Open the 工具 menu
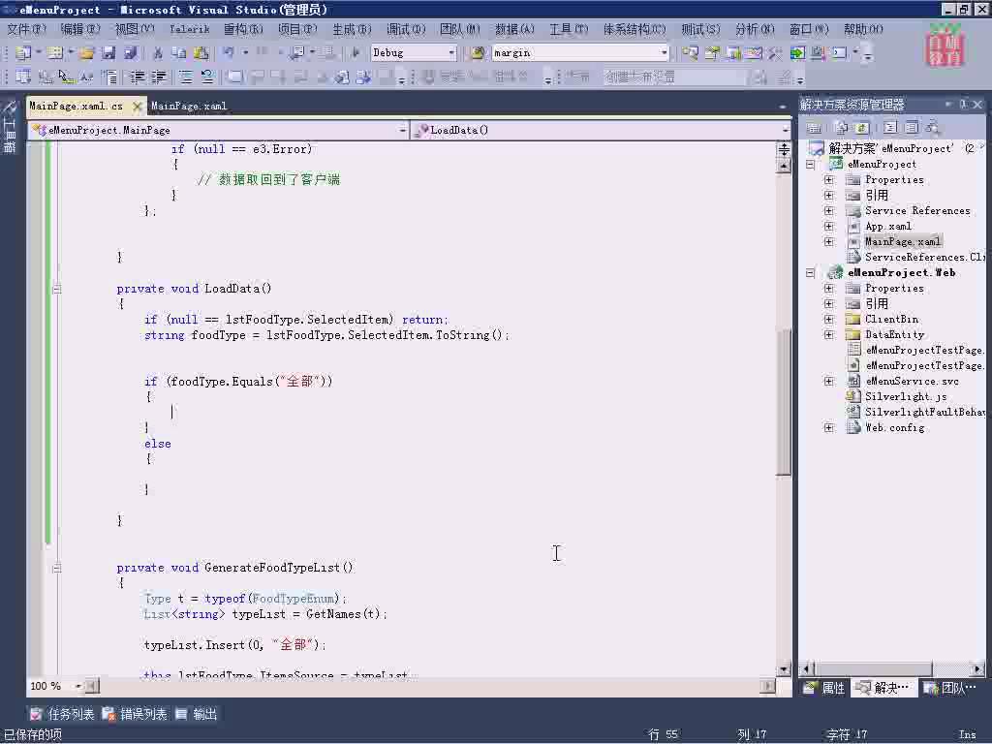The image size is (992, 744). point(569,29)
